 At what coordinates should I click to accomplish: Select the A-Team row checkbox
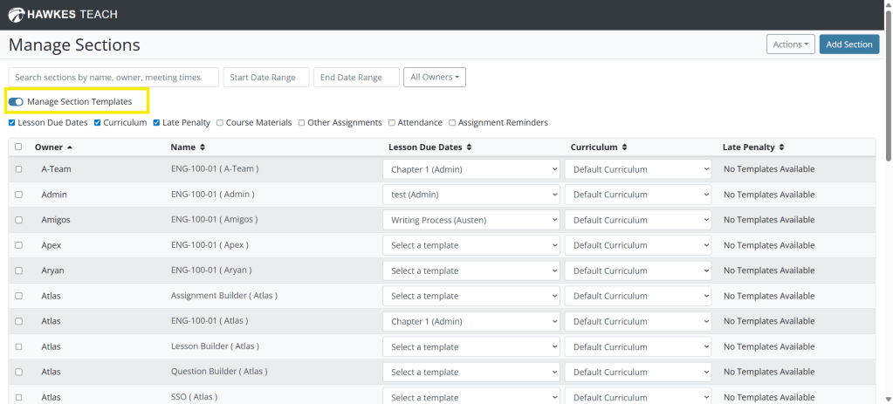(x=19, y=169)
